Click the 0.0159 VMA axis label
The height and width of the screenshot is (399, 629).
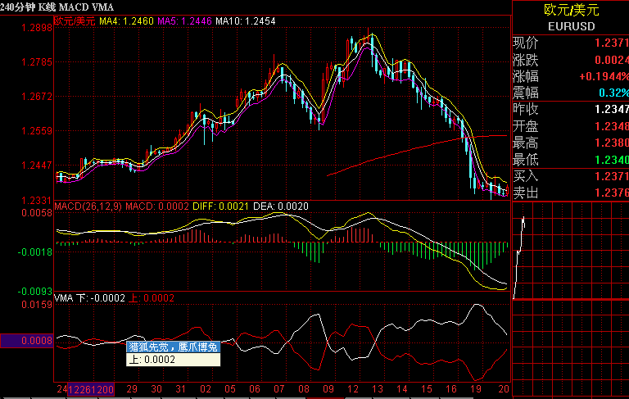click(37, 305)
